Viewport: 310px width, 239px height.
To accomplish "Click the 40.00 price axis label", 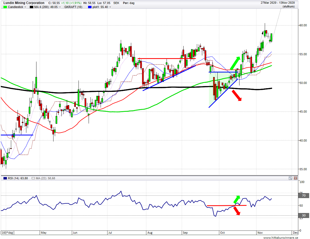I will pyautogui.click(x=303, y=140).
